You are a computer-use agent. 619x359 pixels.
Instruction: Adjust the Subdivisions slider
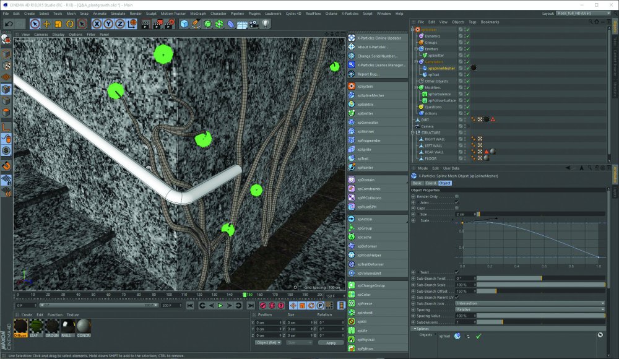pyautogui.click(x=541, y=322)
